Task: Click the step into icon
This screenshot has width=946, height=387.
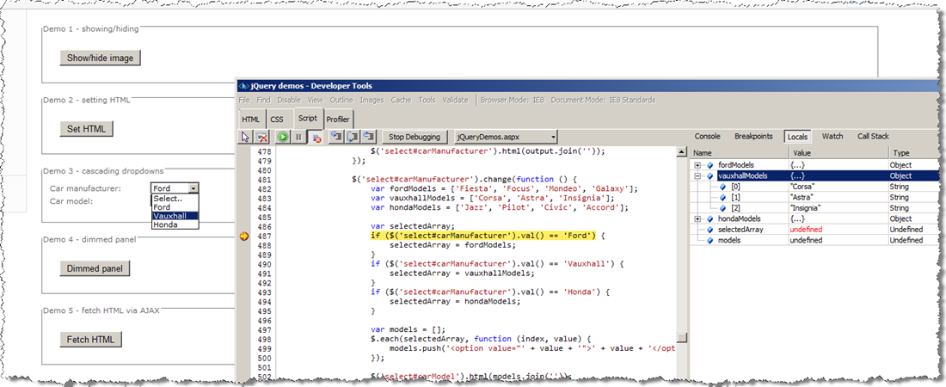Action: coord(336,137)
